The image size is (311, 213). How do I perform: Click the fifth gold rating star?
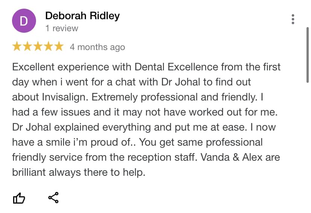coord(59,46)
